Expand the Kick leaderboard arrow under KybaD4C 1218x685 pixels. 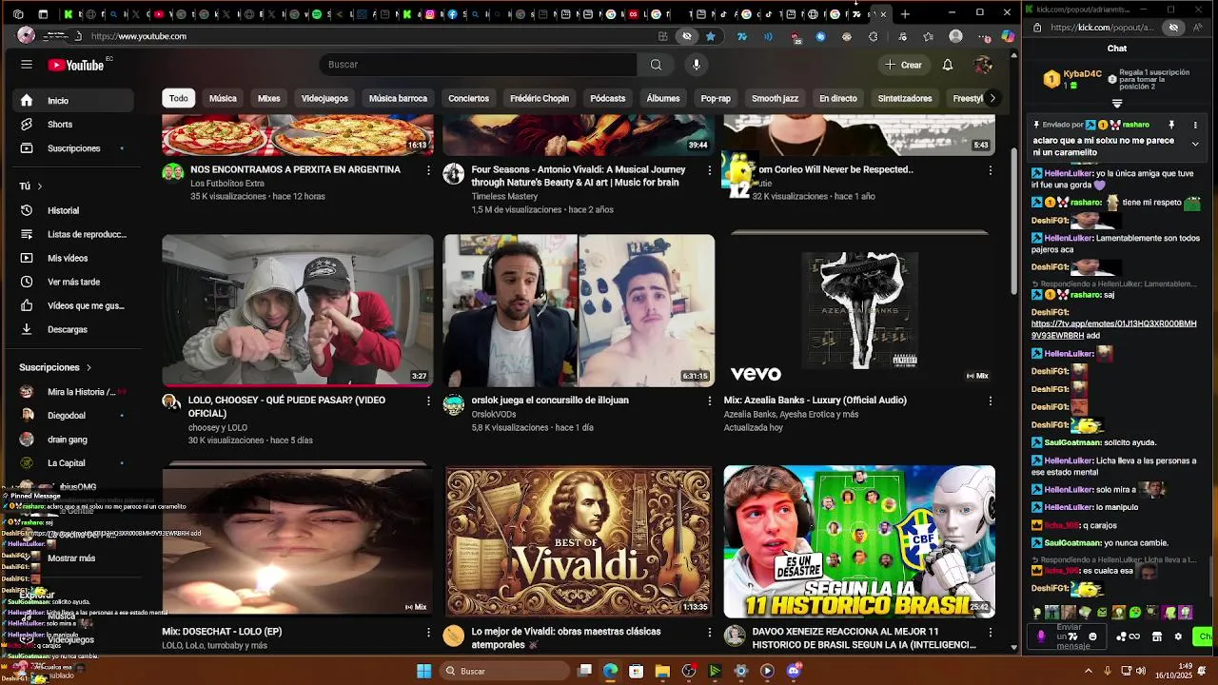[1117, 104]
